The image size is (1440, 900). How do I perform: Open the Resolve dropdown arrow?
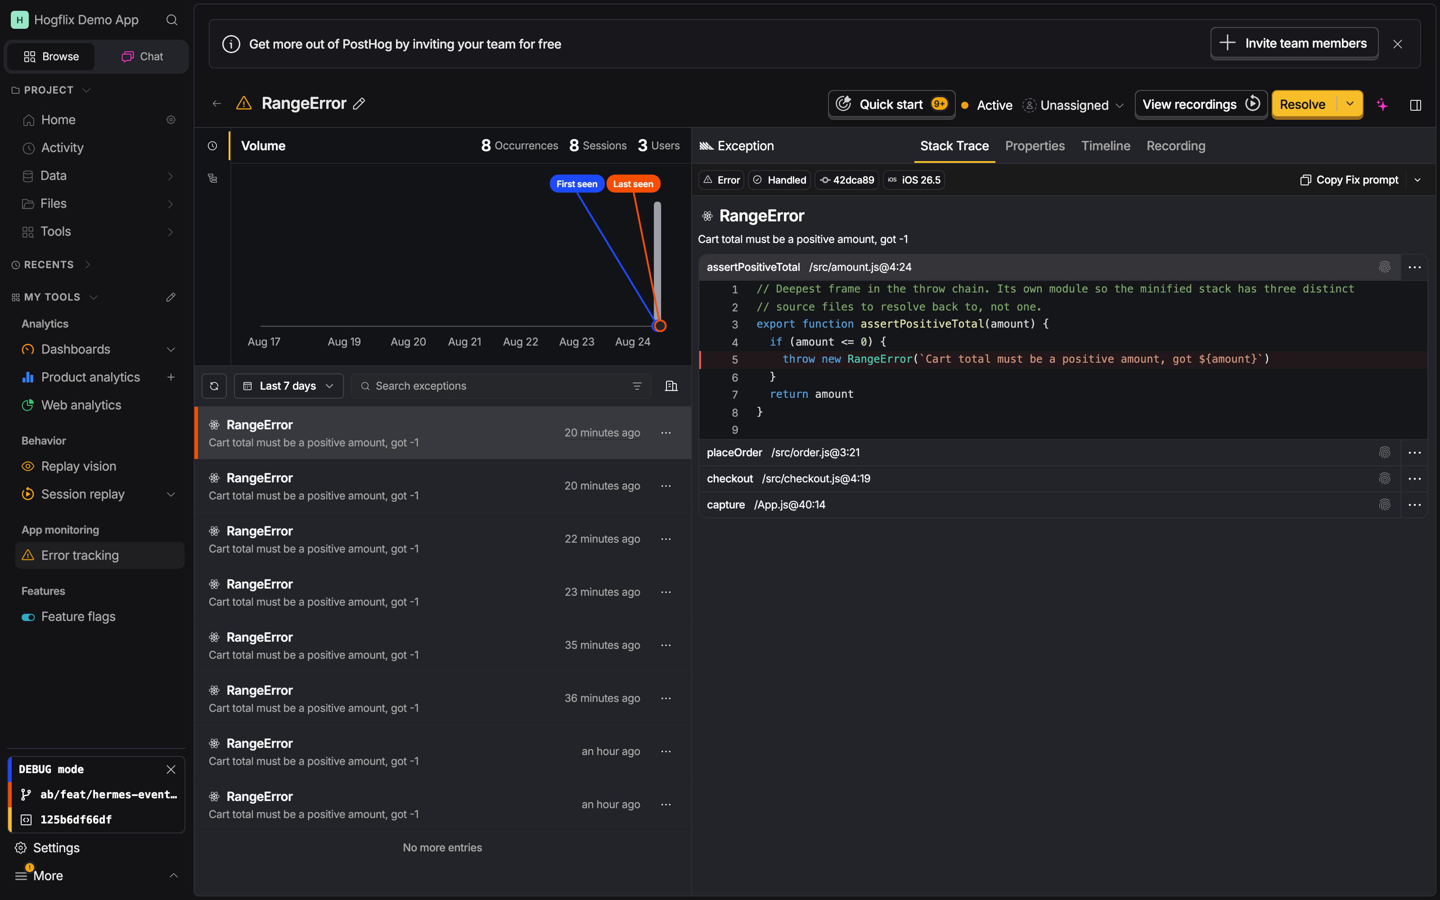pos(1350,104)
